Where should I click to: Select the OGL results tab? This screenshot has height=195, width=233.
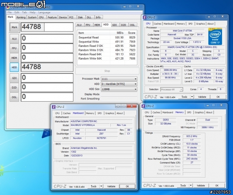133,25
